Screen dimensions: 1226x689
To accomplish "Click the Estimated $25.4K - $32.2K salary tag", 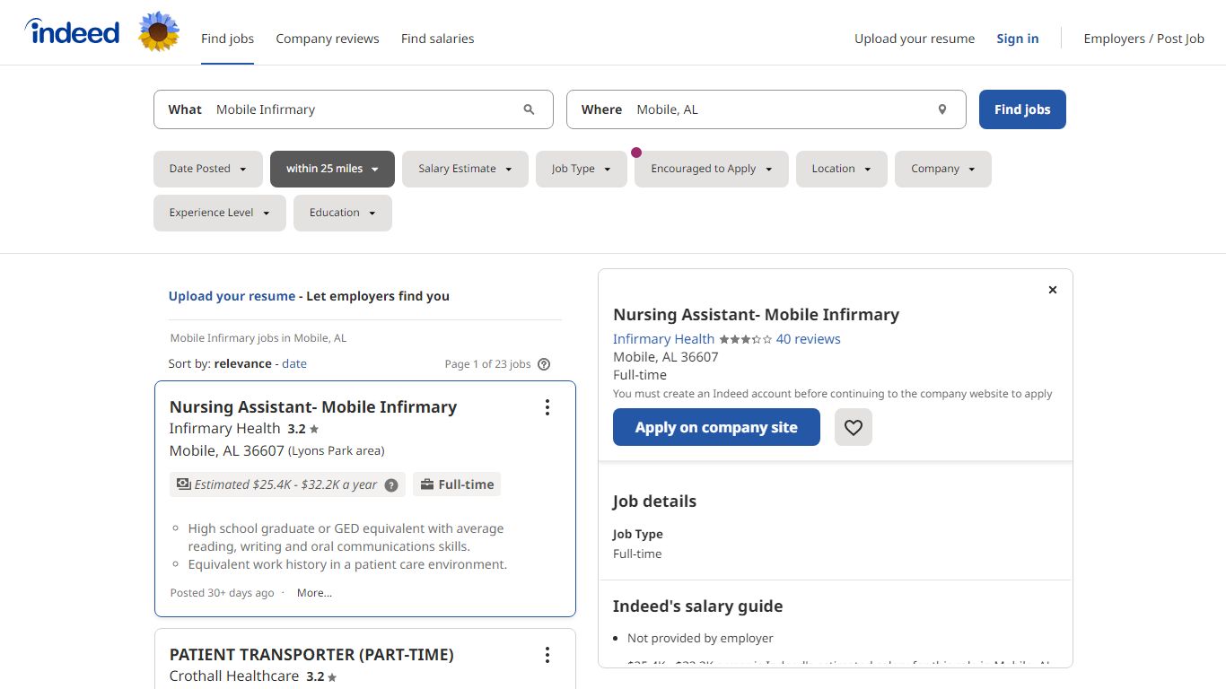I will click(287, 484).
